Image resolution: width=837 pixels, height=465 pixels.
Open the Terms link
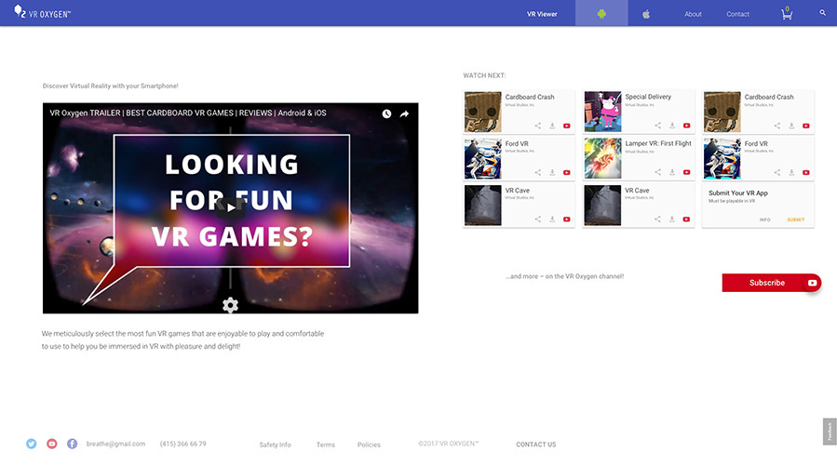(326, 445)
